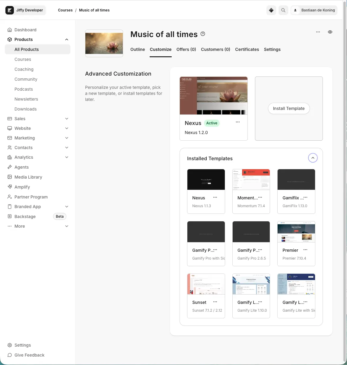Open ellipsis menu on active Nexus template
The height and width of the screenshot is (365, 347).
[x=238, y=122]
